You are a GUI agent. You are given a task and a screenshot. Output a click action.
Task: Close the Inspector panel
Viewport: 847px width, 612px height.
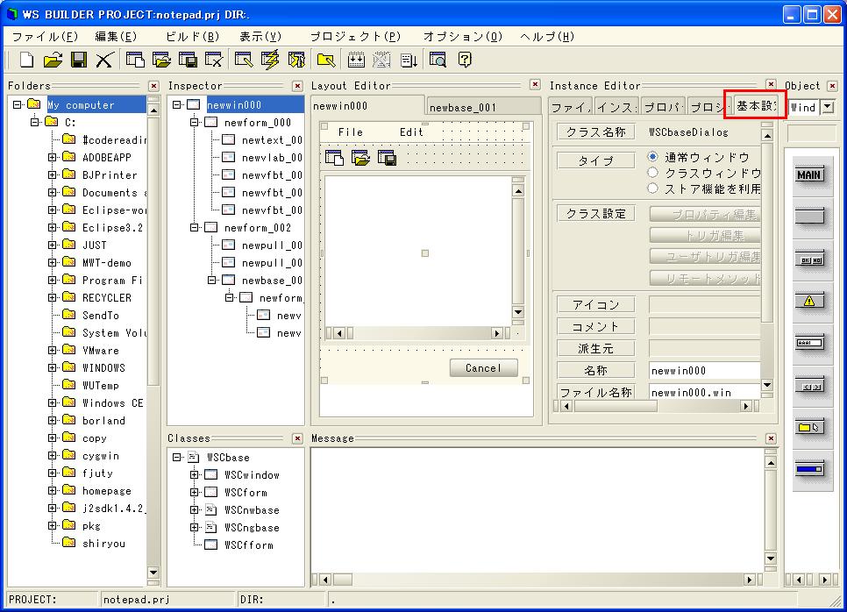coord(297,86)
